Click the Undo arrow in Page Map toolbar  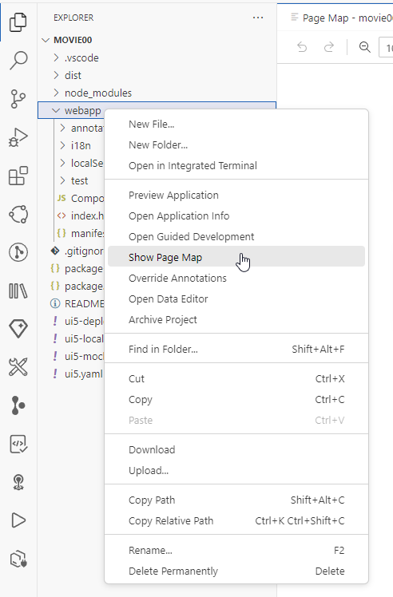click(302, 47)
